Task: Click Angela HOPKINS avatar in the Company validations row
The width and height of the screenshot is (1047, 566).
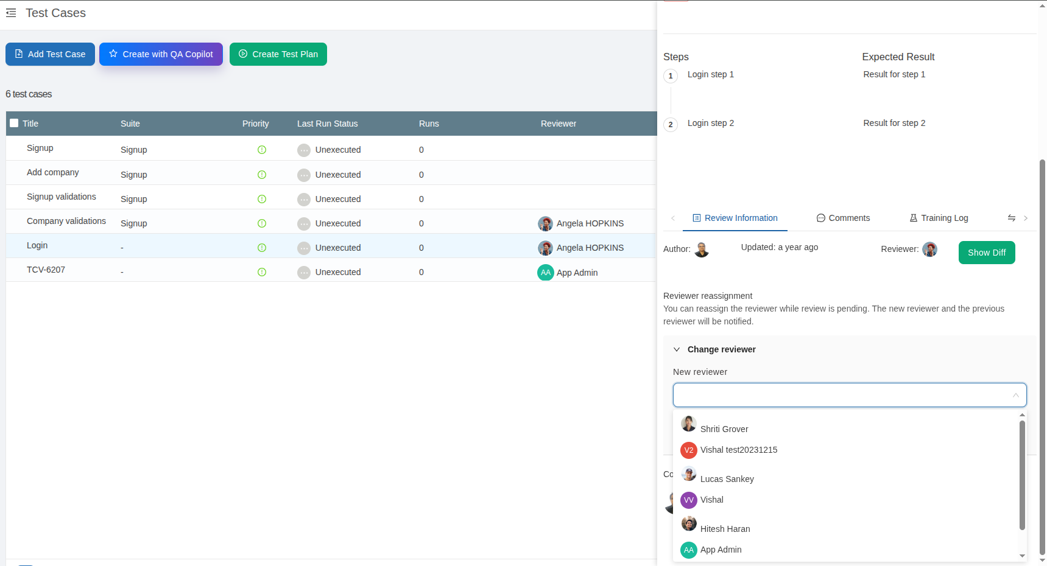Action: [545, 223]
